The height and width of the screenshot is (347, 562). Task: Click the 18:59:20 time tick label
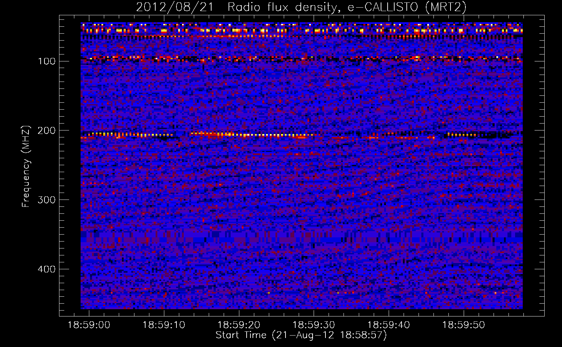point(239,325)
